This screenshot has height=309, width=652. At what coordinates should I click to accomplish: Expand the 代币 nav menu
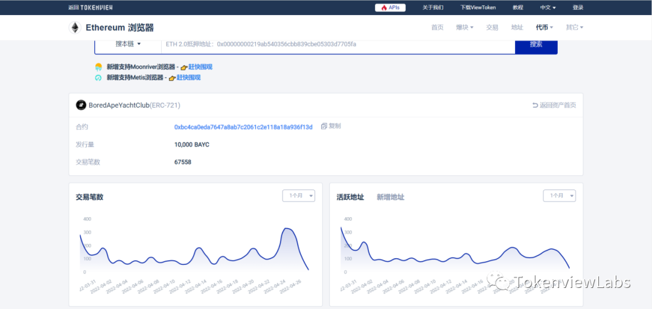545,27
